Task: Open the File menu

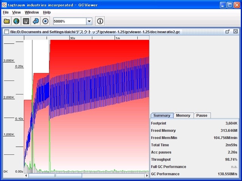Action: [x=6, y=12]
